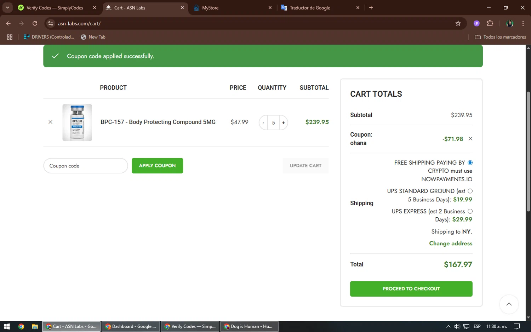Click the Update Cart button
Image resolution: width=531 pixels, height=332 pixels.
(306, 166)
